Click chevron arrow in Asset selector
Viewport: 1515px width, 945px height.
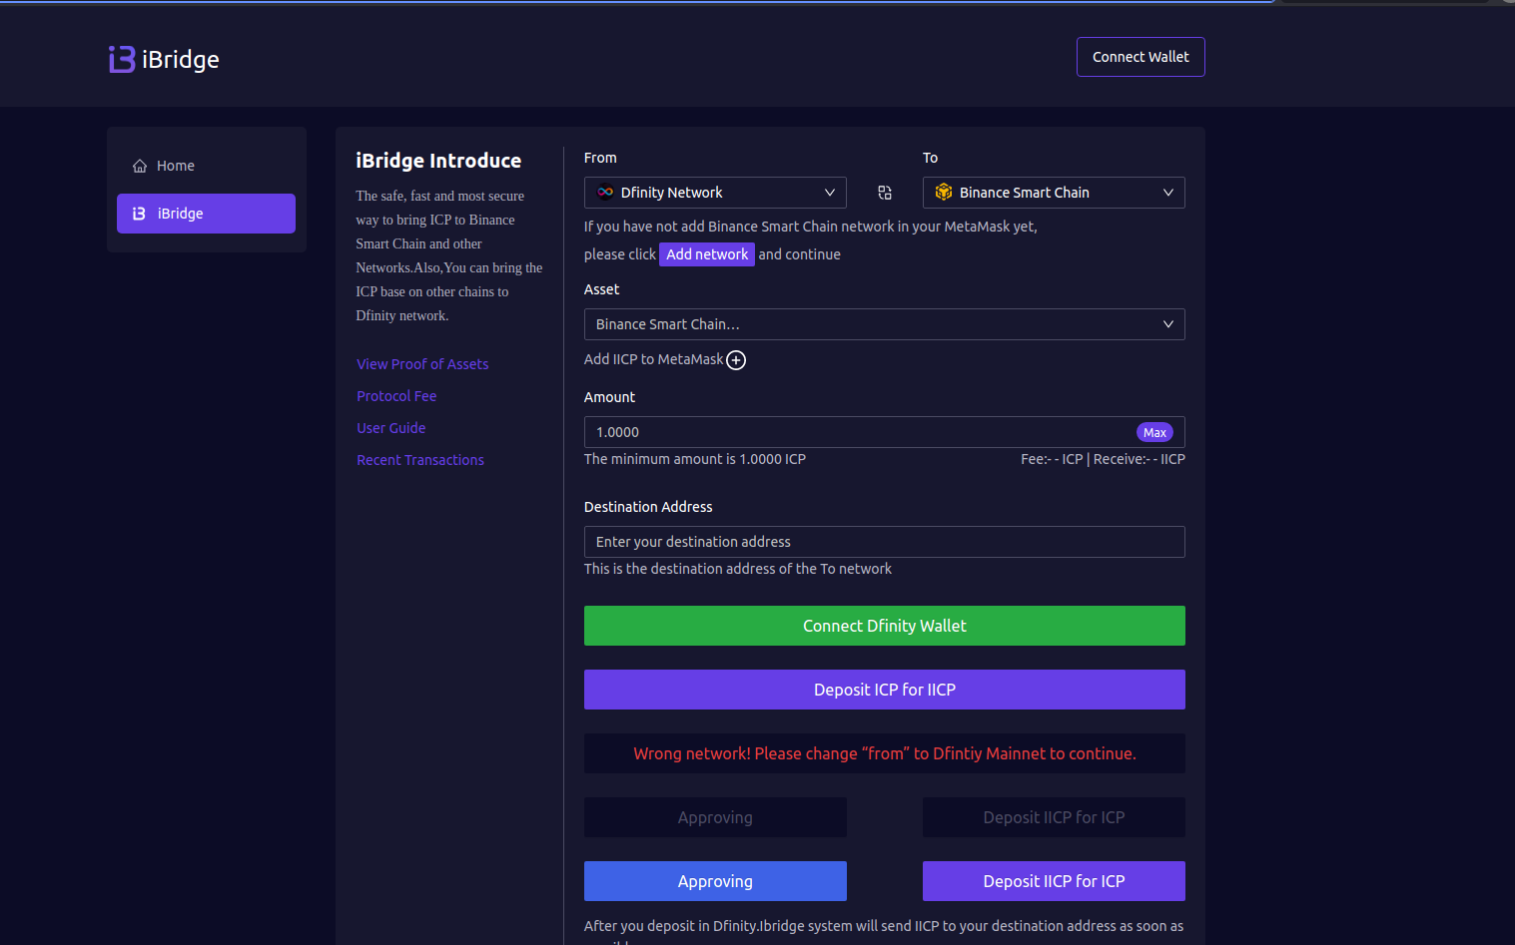click(1168, 324)
